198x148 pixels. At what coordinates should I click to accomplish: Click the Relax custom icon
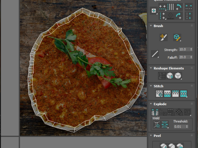178,76
